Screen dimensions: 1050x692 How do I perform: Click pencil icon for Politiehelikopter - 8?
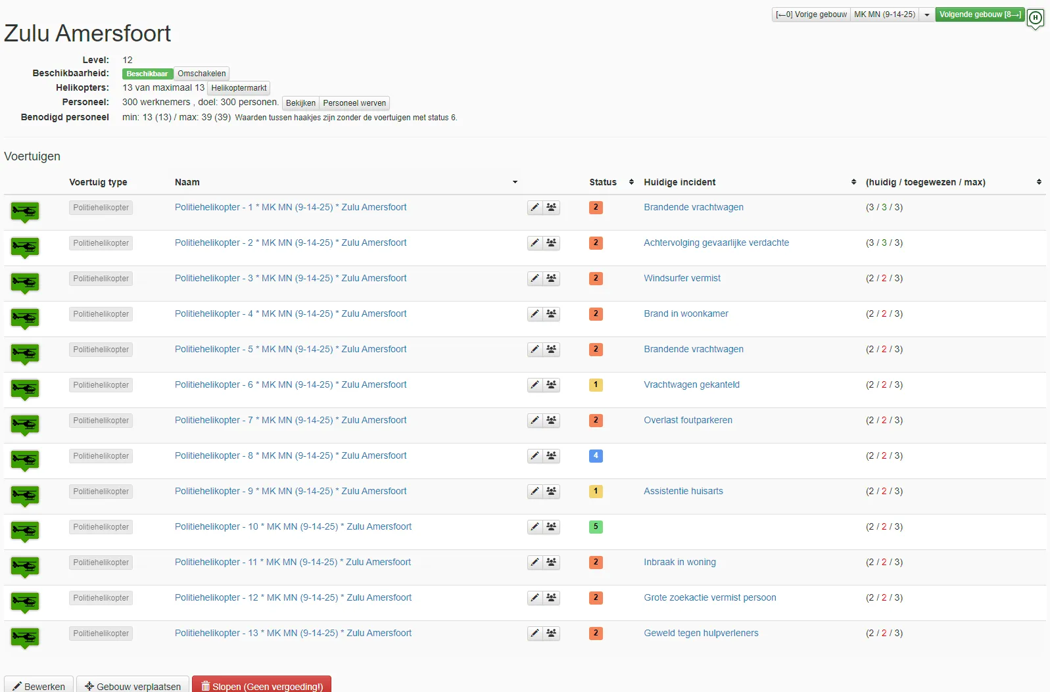coord(535,456)
